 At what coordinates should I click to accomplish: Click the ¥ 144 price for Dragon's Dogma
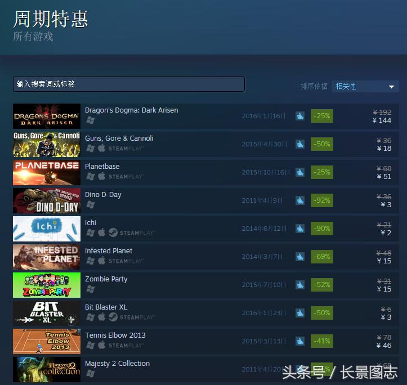[382, 120]
